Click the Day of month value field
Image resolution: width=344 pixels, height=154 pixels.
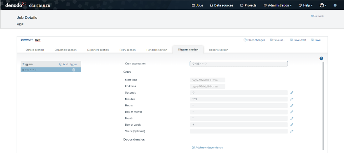[239, 112]
